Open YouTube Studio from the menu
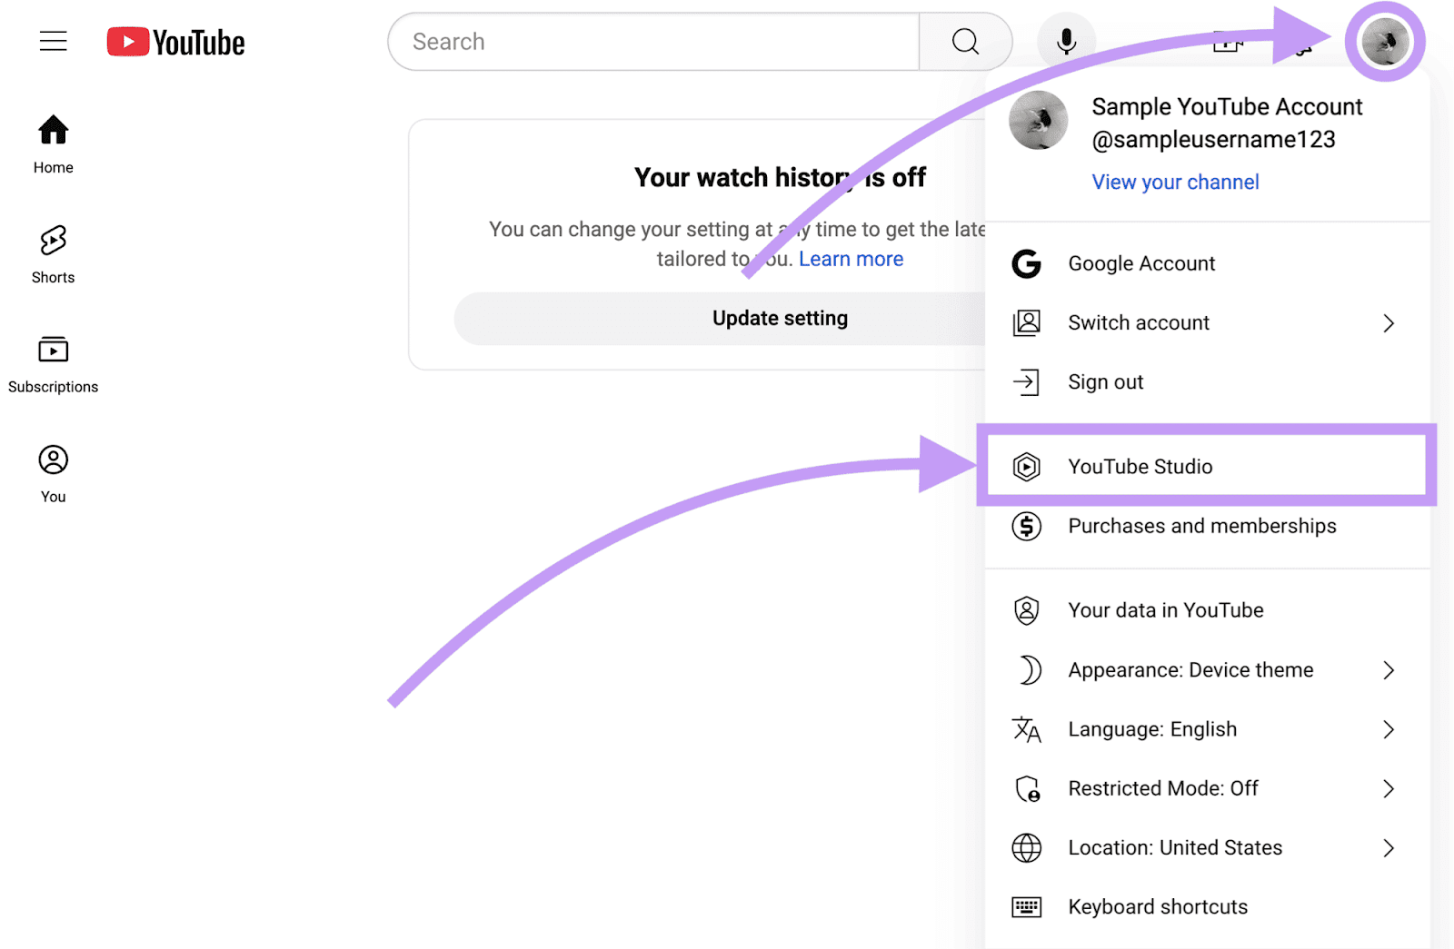1454x949 pixels. 1140,466
